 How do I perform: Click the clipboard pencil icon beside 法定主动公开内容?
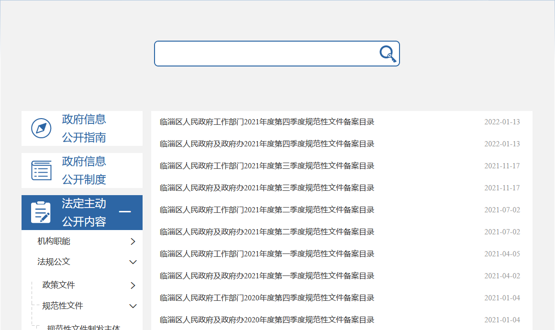(x=41, y=212)
